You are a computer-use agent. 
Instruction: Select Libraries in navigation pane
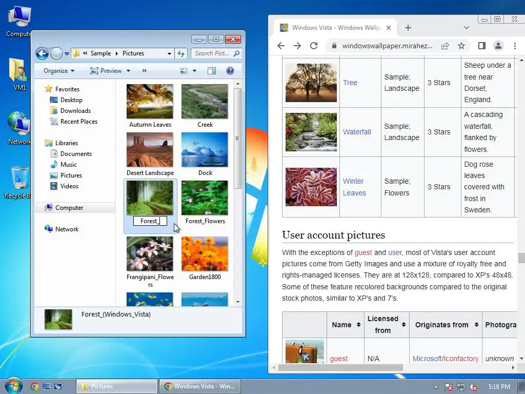[62, 143]
